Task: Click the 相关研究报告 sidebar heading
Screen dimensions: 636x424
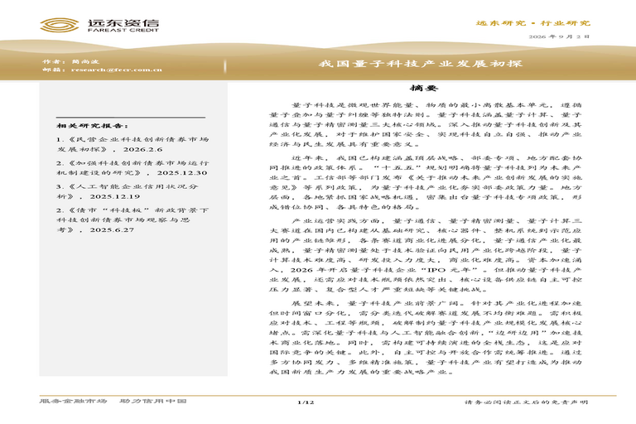Action: point(92,126)
